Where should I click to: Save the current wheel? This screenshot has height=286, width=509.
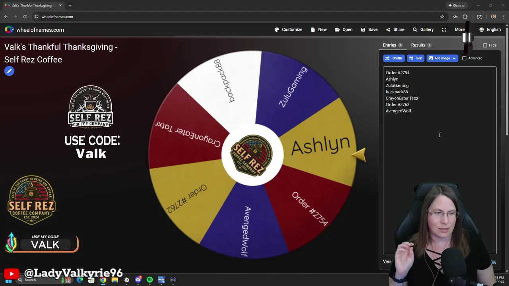[369, 29]
